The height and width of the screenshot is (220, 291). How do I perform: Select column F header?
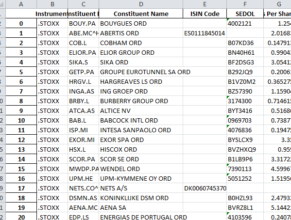point(245,4)
